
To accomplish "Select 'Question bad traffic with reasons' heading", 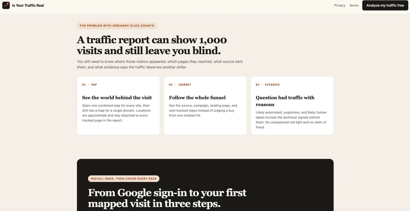I will pos(285,101).
